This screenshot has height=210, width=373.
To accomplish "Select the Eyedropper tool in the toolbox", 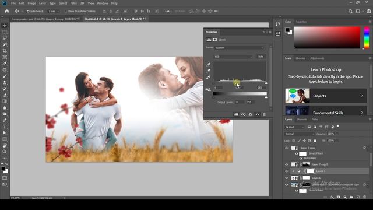I will (5, 64).
